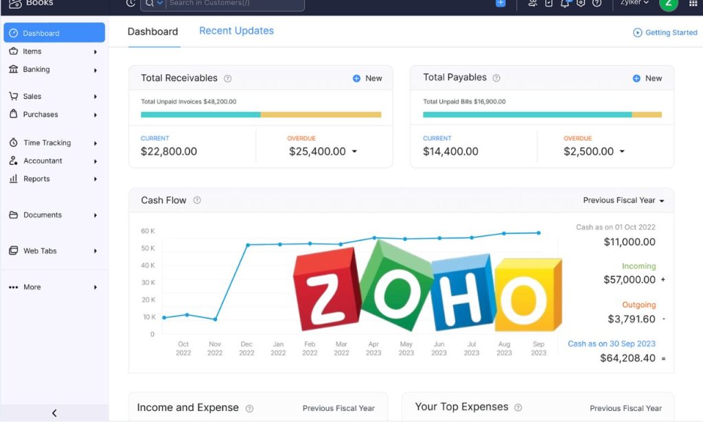703x422 pixels.
Task: Click the Getting Started play icon
Action: (637, 33)
